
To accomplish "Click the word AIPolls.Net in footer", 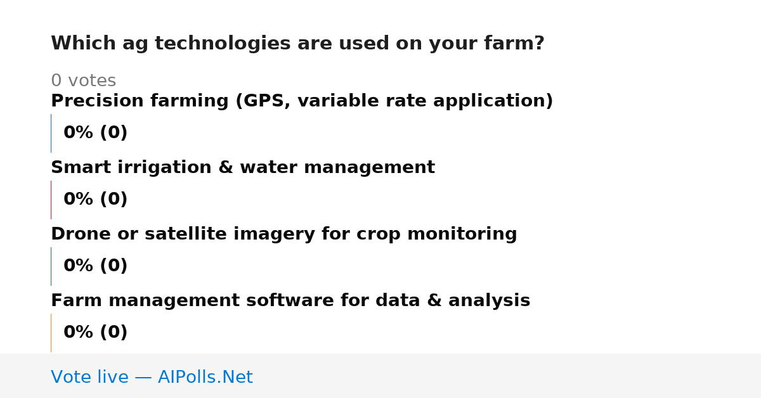I will [205, 377].
